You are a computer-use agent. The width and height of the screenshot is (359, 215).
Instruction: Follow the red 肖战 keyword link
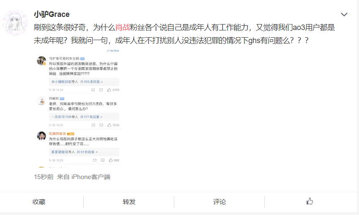(x=123, y=27)
